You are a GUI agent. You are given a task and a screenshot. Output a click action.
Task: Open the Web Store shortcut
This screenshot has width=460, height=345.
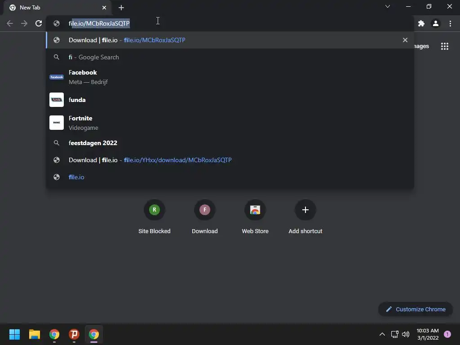[x=255, y=217]
